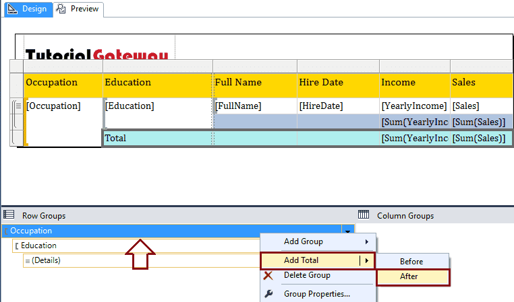514x302 pixels.
Task: Click the Row Groups panel icon
Action: pos(9,215)
